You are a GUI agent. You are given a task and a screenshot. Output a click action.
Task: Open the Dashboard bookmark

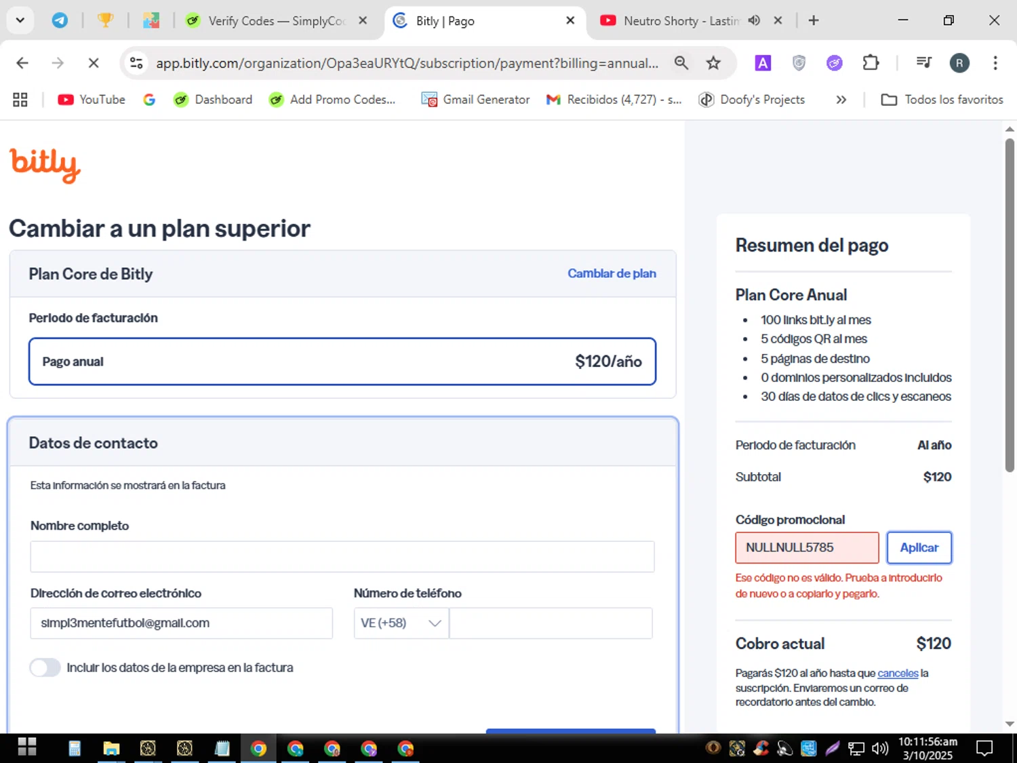click(x=212, y=100)
